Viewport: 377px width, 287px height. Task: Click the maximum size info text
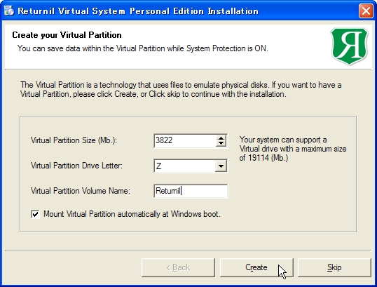(x=293, y=149)
